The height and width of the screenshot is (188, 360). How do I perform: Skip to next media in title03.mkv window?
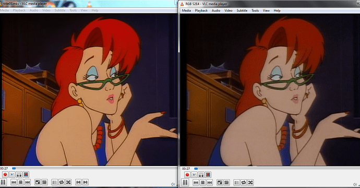coord(28,182)
